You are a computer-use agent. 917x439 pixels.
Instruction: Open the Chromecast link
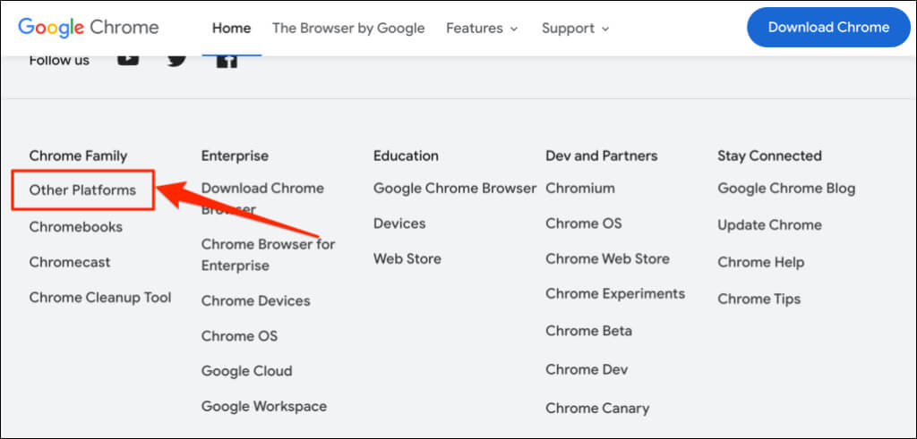click(x=70, y=262)
